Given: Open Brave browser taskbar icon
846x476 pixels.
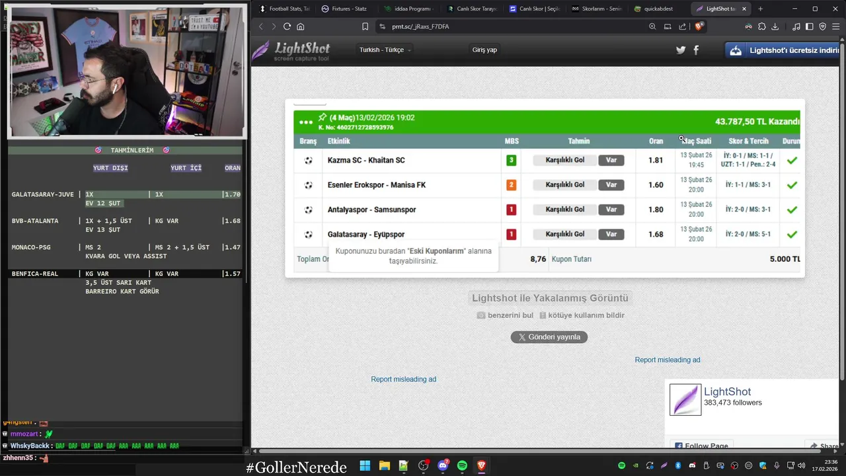Looking at the screenshot, I should (x=481, y=465).
